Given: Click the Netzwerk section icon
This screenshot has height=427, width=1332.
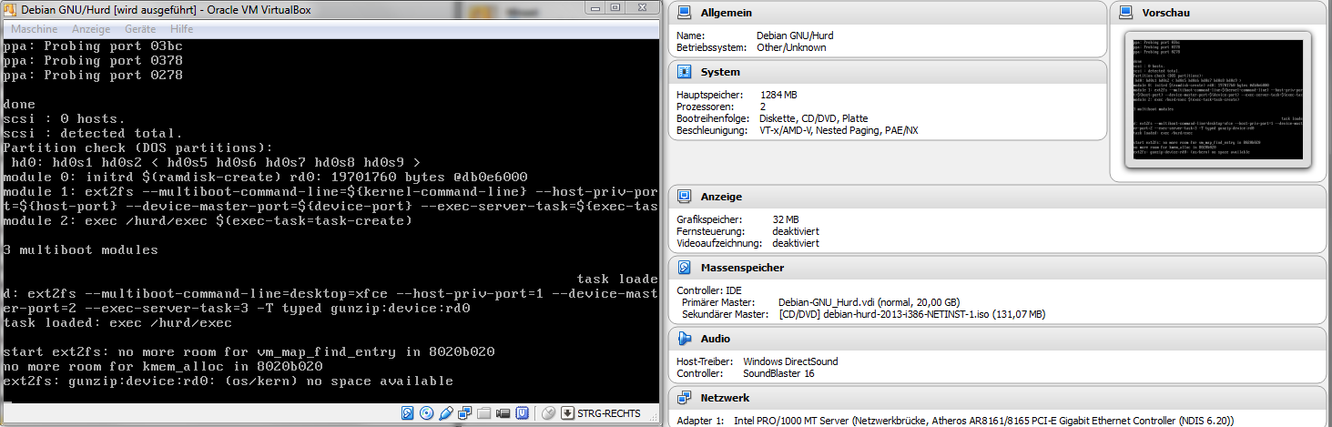Looking at the screenshot, I should 685,398.
